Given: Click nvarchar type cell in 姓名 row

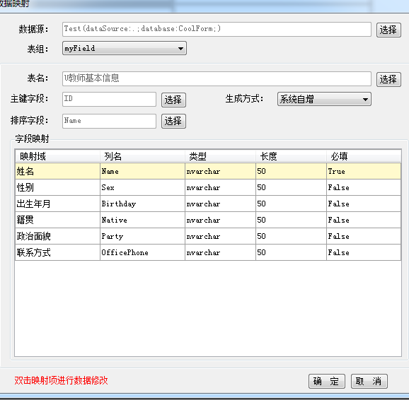Looking at the screenshot, I should (x=220, y=171).
